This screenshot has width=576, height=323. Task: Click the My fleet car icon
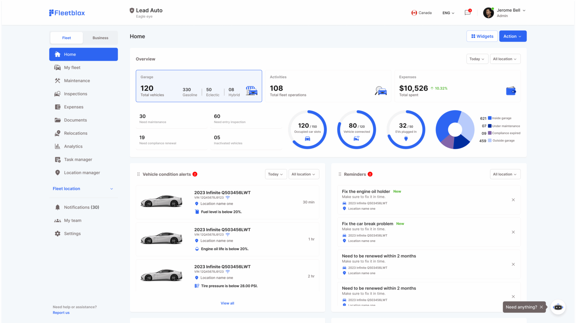[x=58, y=67]
